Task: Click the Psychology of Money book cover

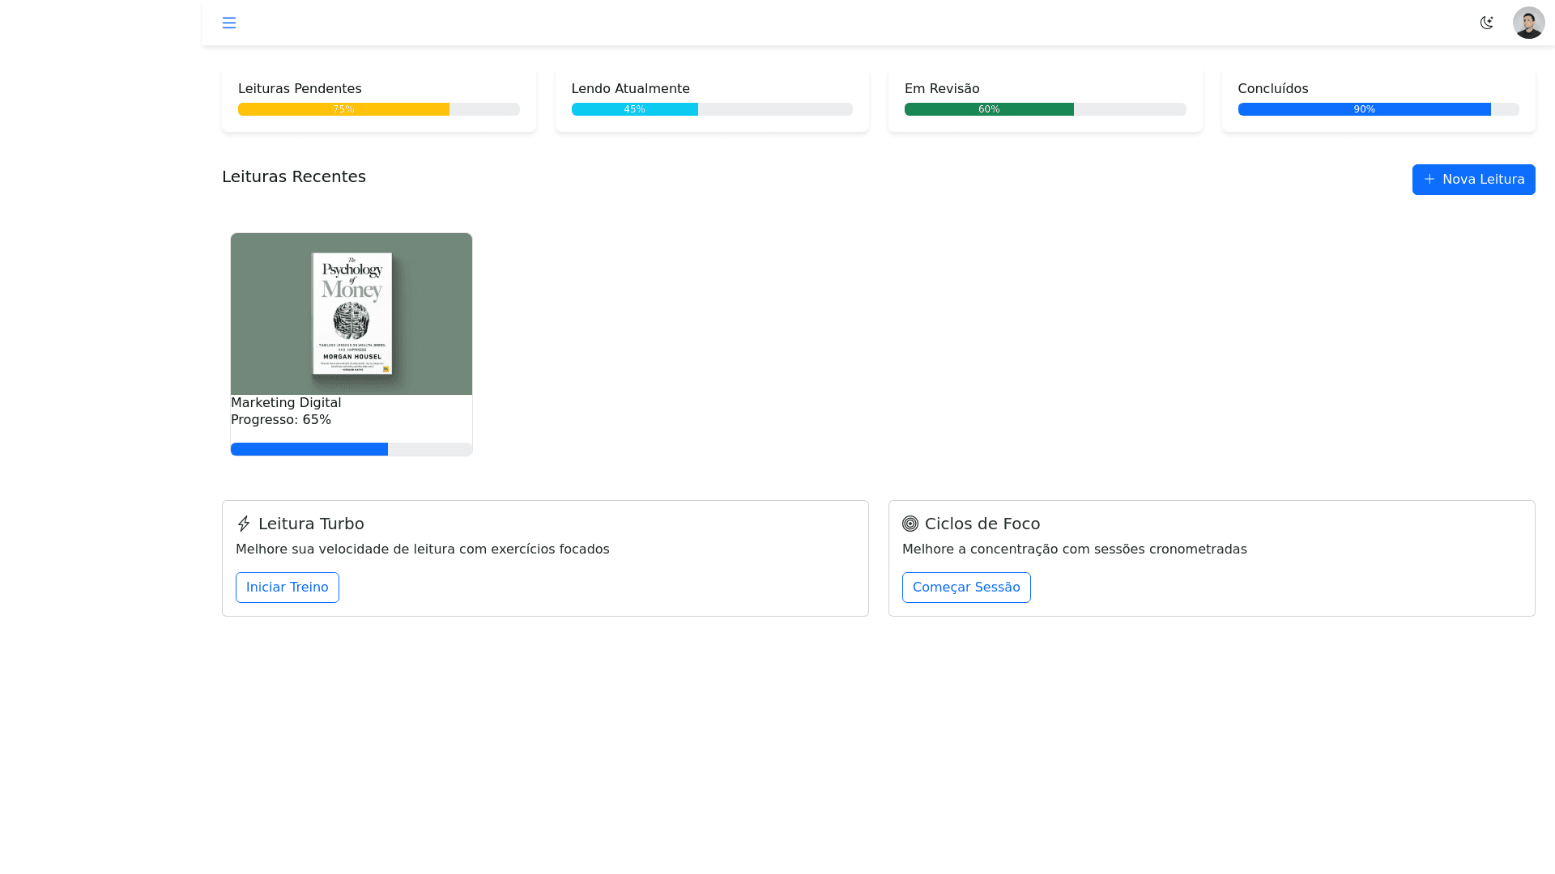Action: (351, 313)
